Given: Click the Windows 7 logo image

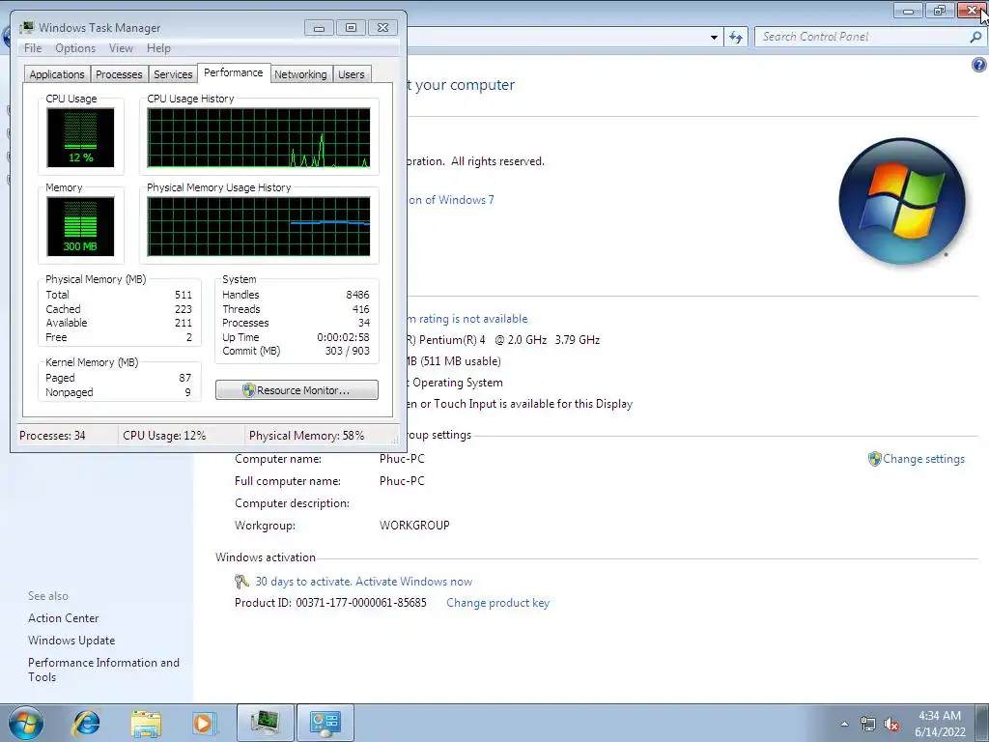Looking at the screenshot, I should coord(902,201).
